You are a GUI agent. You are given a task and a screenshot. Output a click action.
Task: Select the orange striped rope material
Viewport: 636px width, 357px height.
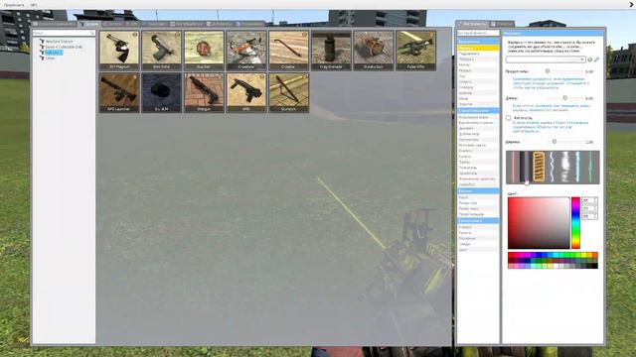tap(539, 167)
